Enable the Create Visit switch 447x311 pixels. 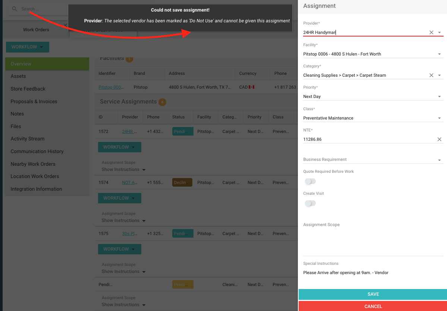310,203
